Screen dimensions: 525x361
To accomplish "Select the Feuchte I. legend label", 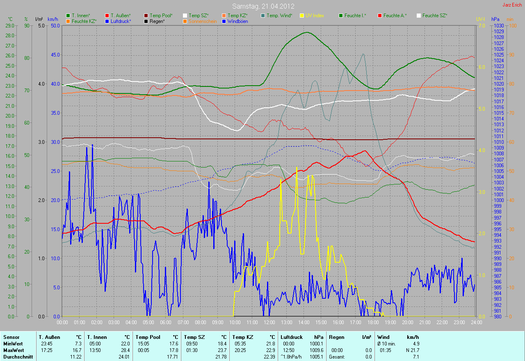I will [355, 16].
